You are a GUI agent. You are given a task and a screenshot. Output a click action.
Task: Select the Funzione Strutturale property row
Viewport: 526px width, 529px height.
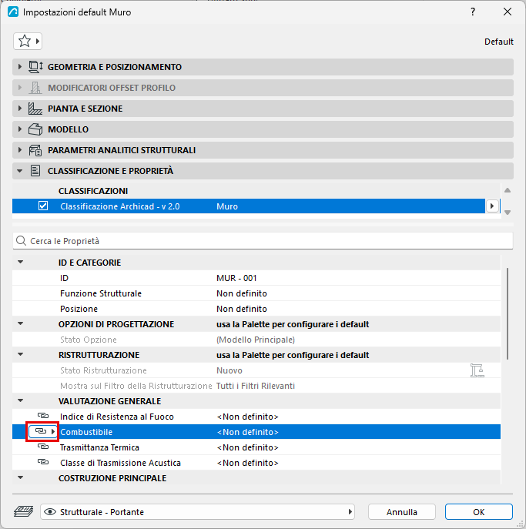(x=256, y=293)
